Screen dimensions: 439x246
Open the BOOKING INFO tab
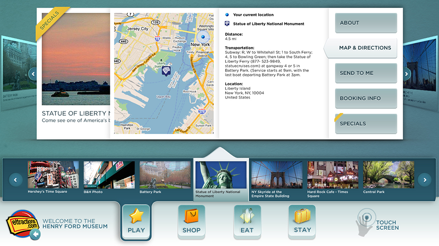click(366, 98)
